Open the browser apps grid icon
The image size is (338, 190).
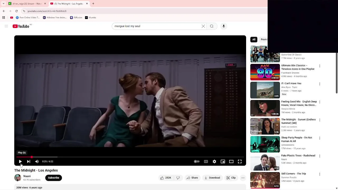click(x=4, y=18)
